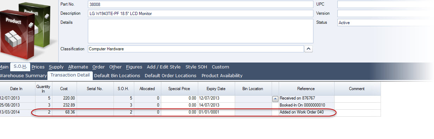Open the Alternate tab

tap(78, 67)
